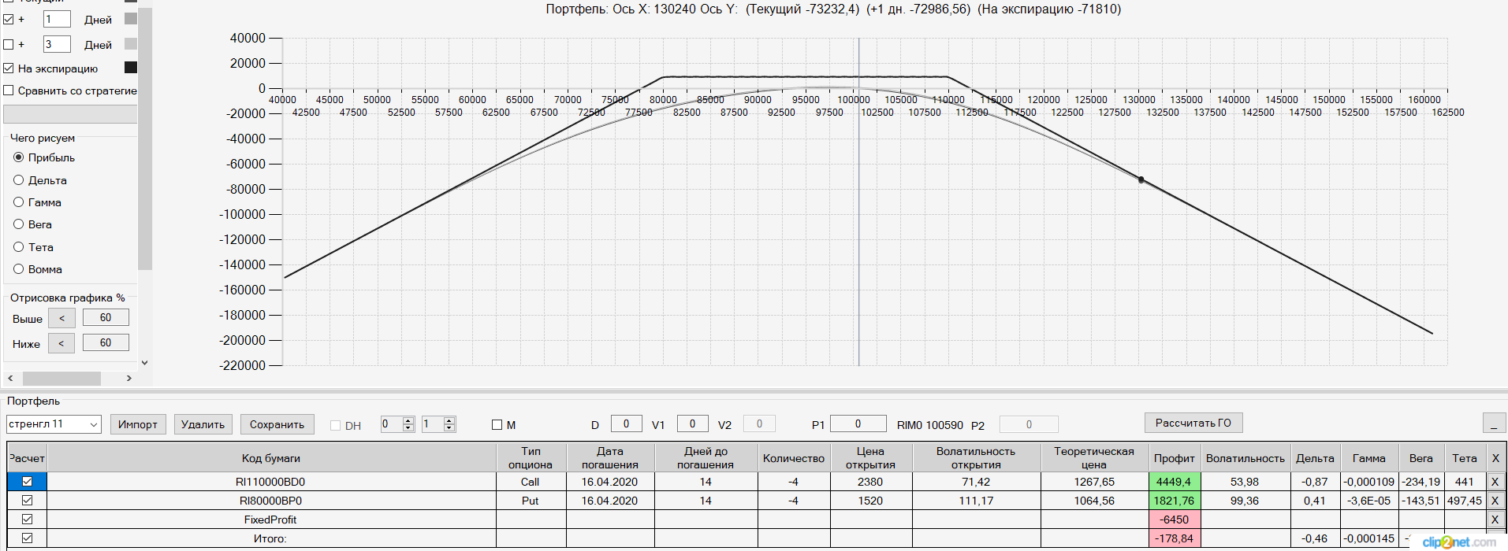1508x551 pixels.
Task: Uncheck Расчет for the RI110000BD0 row
Action: [28, 482]
